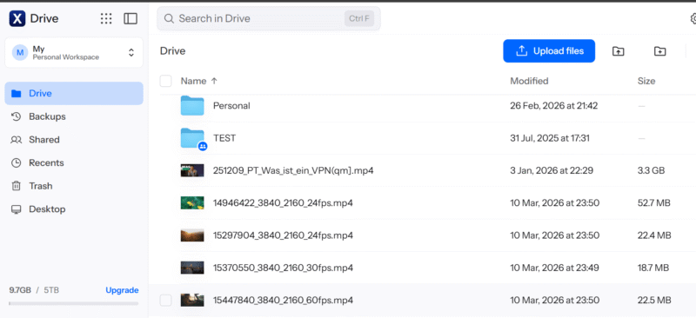Viewport: 696px width, 318px height.
Task: Click the 52.7 MB size value
Action: point(654,202)
